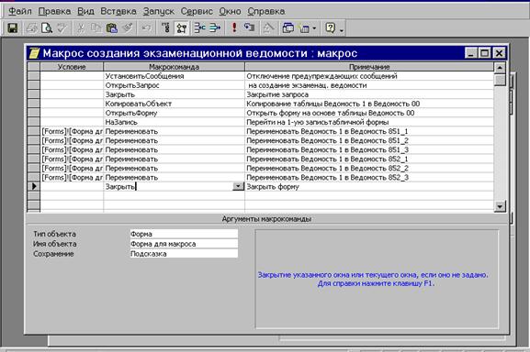Expand the Закрыть macro action dropdown arrow

pos(238,186)
